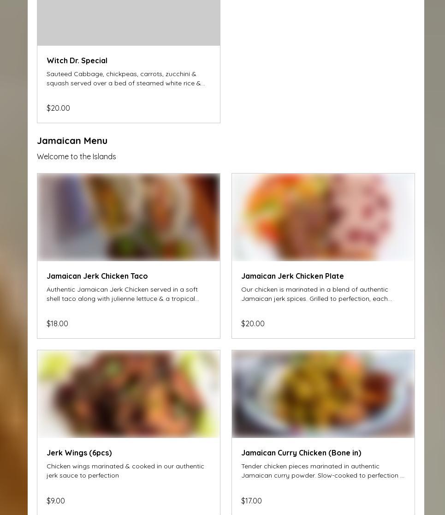Click the $9.00 Jerk Wings price

[56, 501]
